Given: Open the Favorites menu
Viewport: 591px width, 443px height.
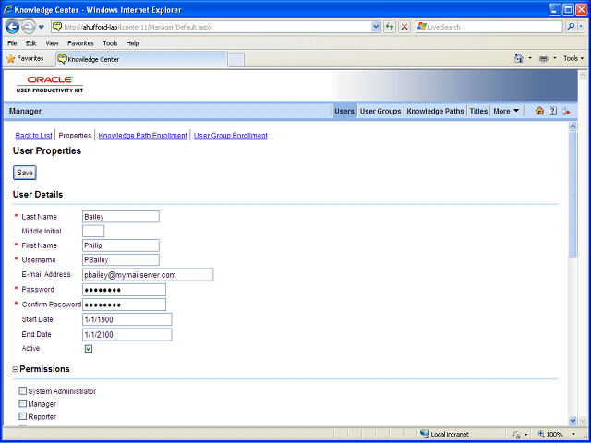Looking at the screenshot, I should [80, 43].
